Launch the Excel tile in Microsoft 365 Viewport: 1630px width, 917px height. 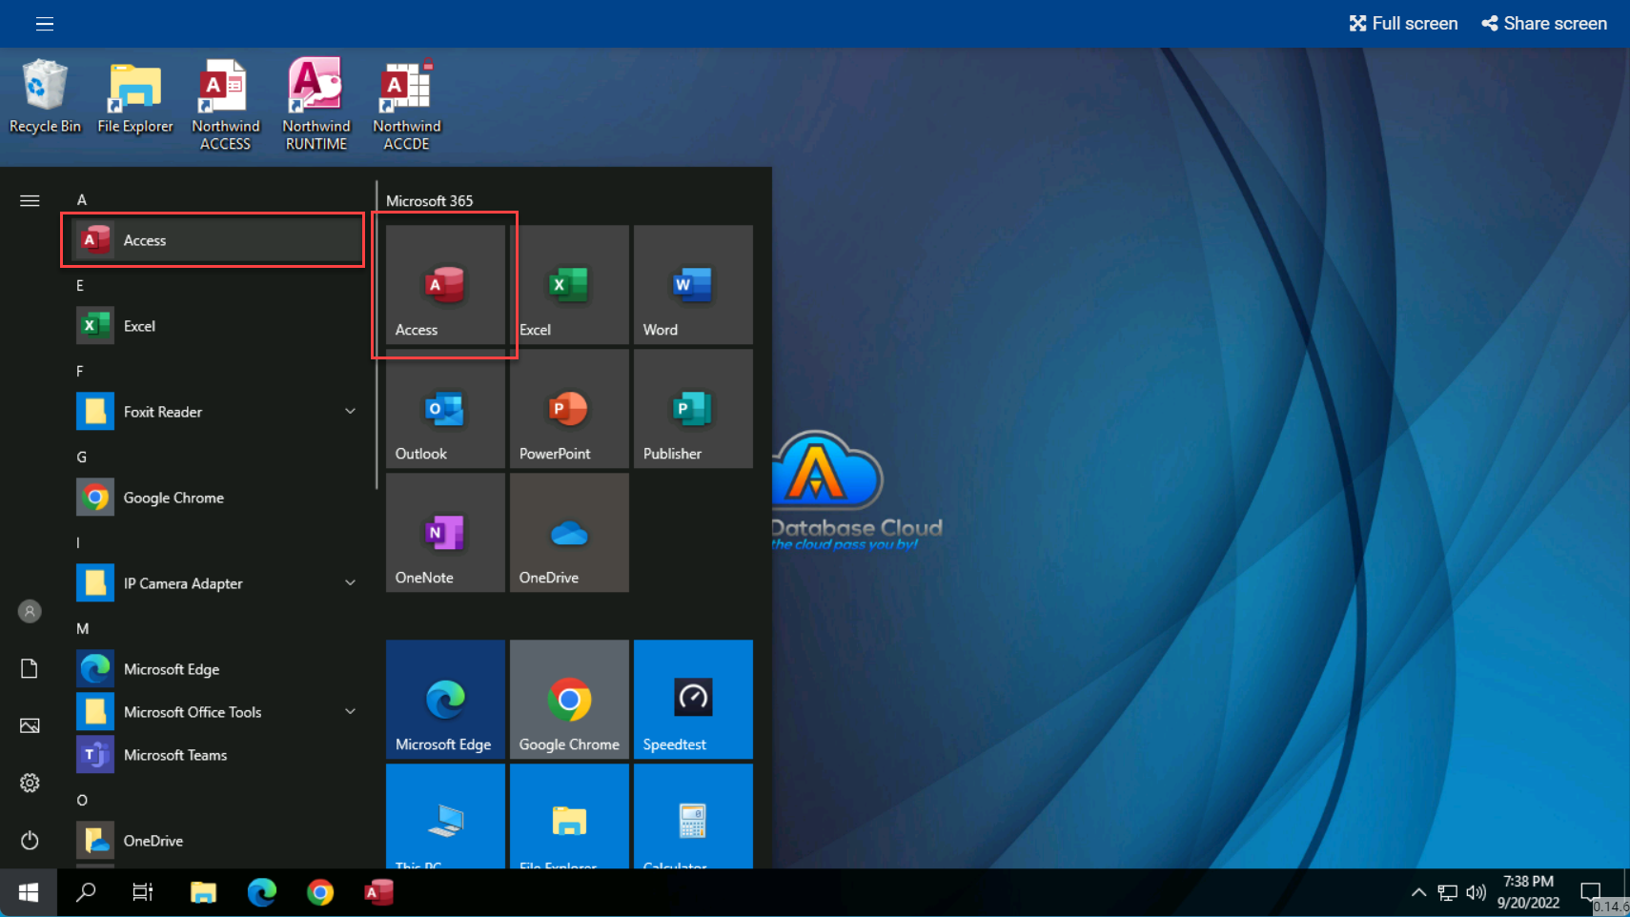coord(569,285)
